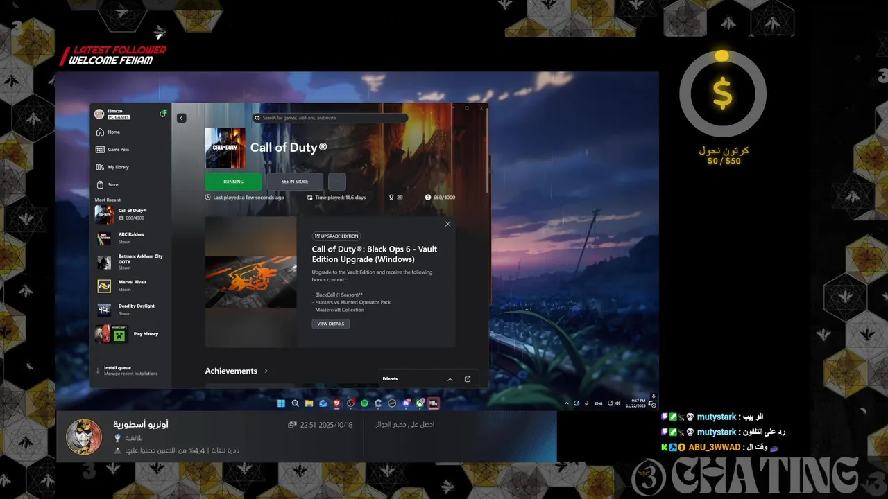The height and width of the screenshot is (499, 888).
Task: Open the volume tray icon
Action: 617,403
